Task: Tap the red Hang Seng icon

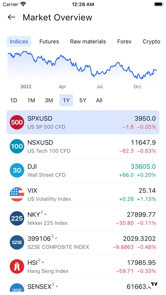Action: pos(17,267)
